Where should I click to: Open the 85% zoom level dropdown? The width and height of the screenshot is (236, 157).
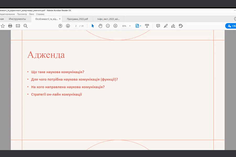point(130,26)
